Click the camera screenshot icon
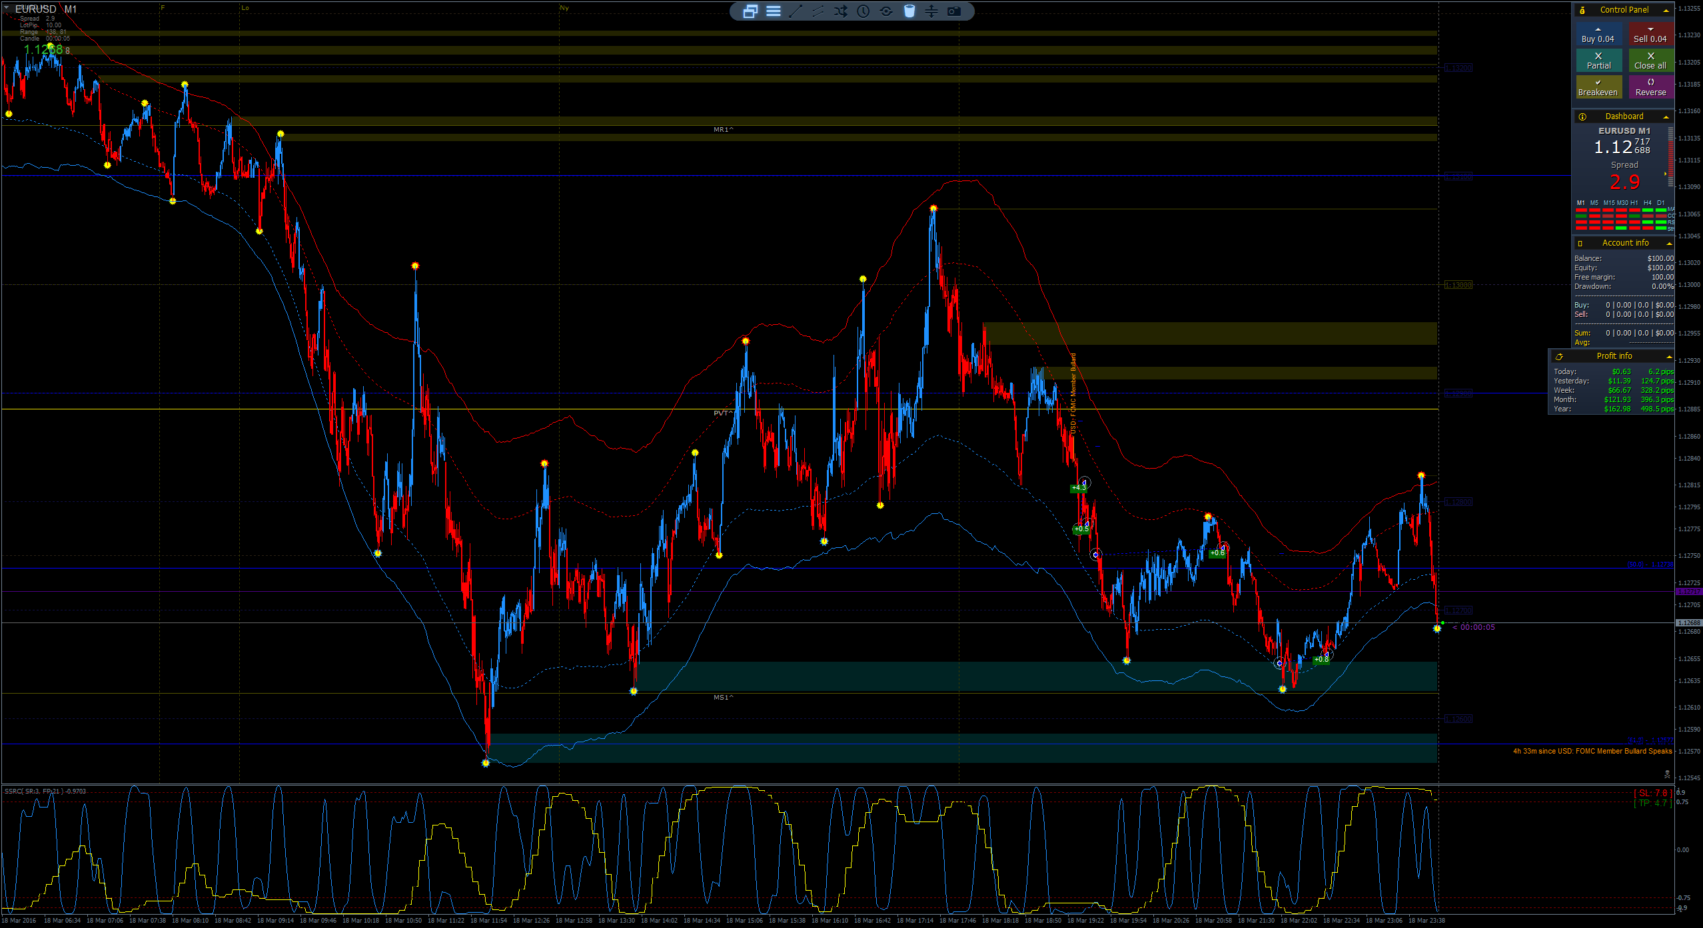Screen dimensions: 1703x928 [954, 11]
